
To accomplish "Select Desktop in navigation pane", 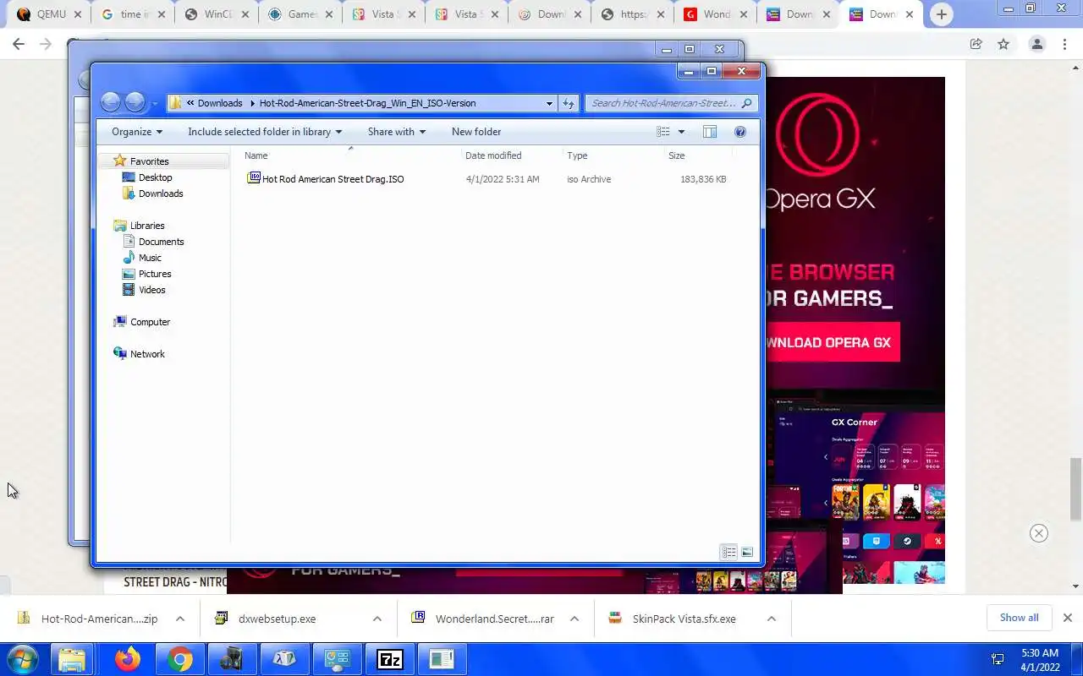I will tap(155, 177).
